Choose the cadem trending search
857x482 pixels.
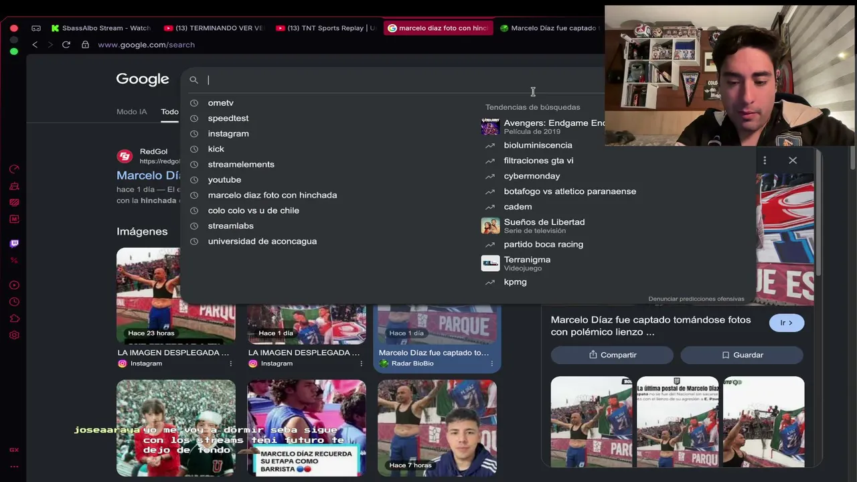click(x=518, y=207)
